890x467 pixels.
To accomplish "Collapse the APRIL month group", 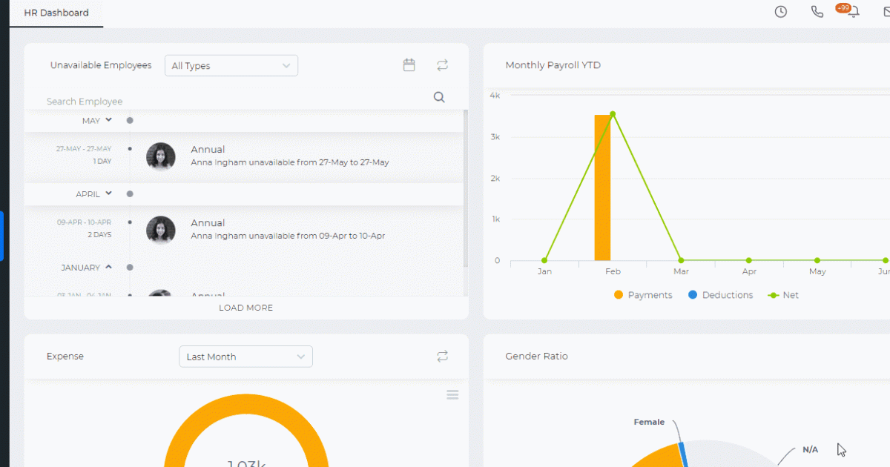I will 108,193.
